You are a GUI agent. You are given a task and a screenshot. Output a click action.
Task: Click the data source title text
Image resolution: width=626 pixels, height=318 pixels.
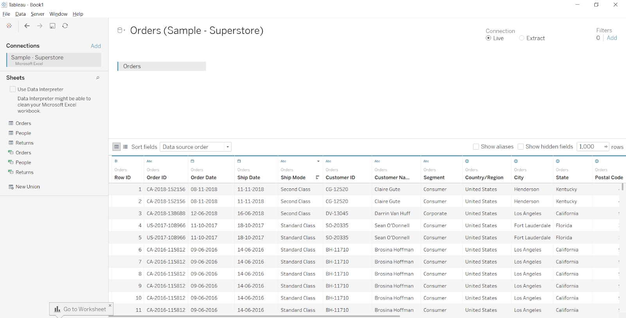[x=197, y=31]
